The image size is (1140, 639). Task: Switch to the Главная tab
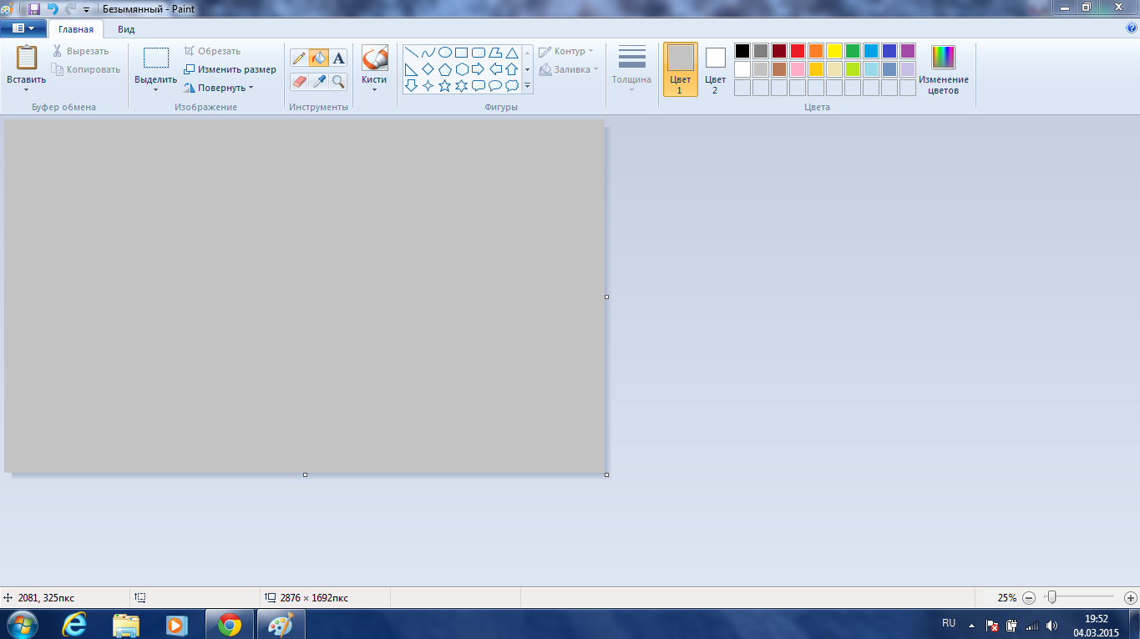coord(76,29)
